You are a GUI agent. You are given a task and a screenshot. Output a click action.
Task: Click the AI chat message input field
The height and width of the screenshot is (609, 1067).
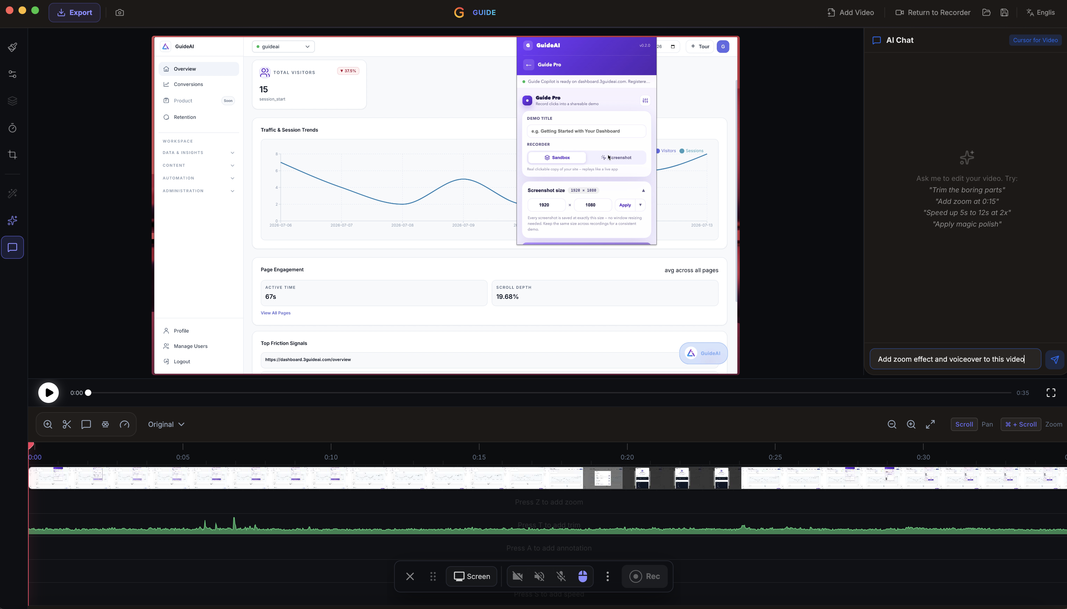955,359
